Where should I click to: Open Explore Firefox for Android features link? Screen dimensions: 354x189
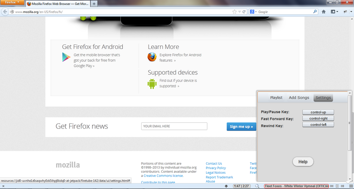(x=180, y=58)
